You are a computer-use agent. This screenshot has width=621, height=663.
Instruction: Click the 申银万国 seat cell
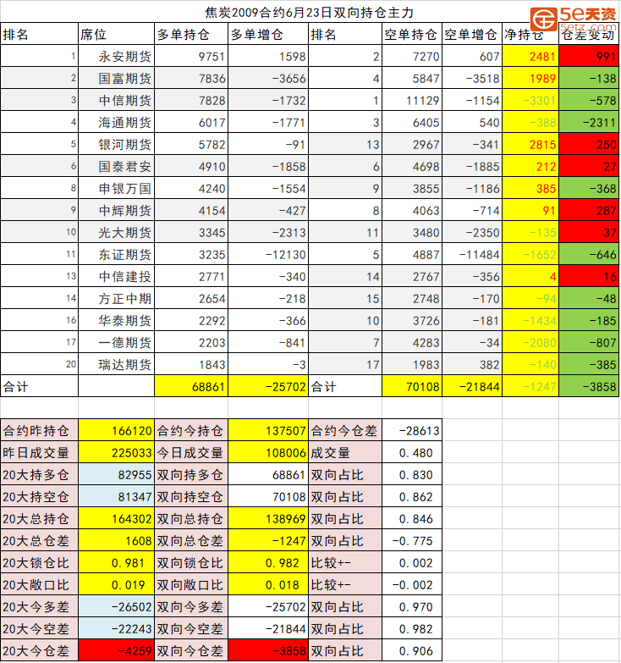(x=116, y=188)
